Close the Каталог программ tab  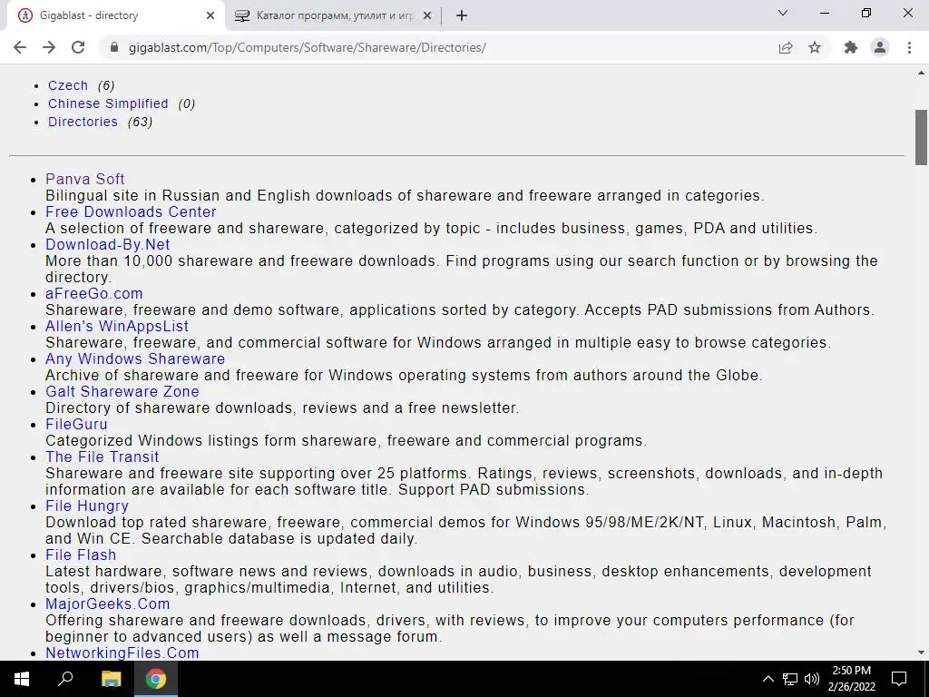(x=427, y=16)
